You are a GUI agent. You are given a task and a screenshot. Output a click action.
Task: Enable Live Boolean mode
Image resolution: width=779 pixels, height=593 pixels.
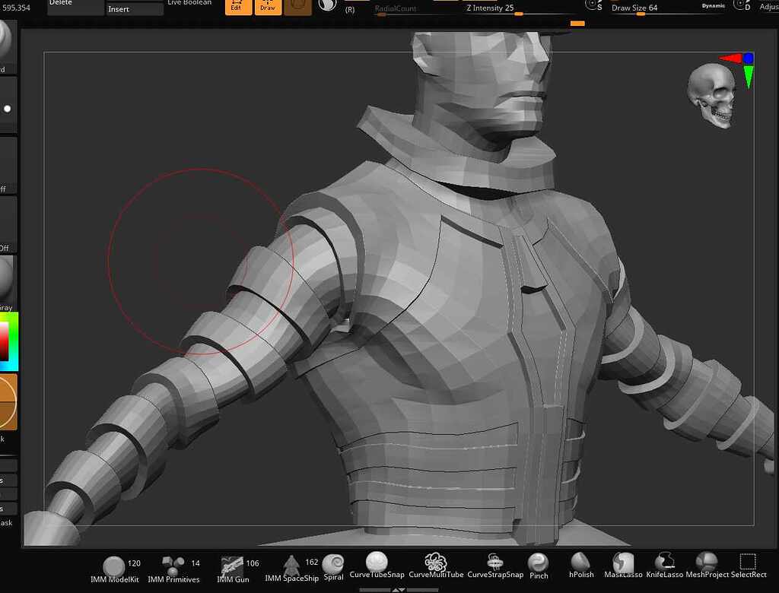(x=188, y=2)
